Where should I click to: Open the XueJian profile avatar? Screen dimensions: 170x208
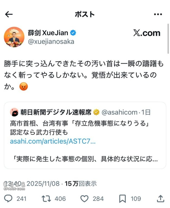(14, 37)
